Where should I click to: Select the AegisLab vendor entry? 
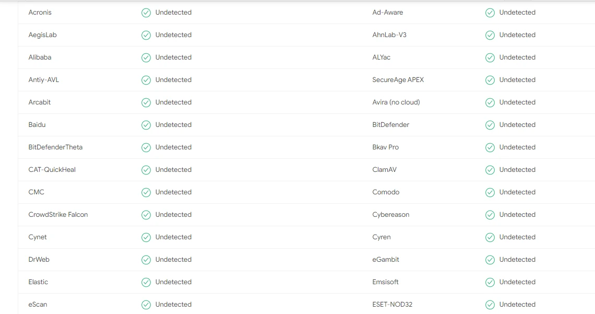click(42, 35)
